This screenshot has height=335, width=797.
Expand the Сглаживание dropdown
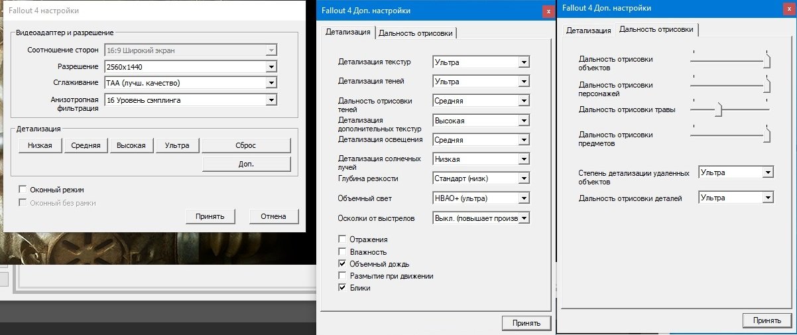[x=271, y=83]
